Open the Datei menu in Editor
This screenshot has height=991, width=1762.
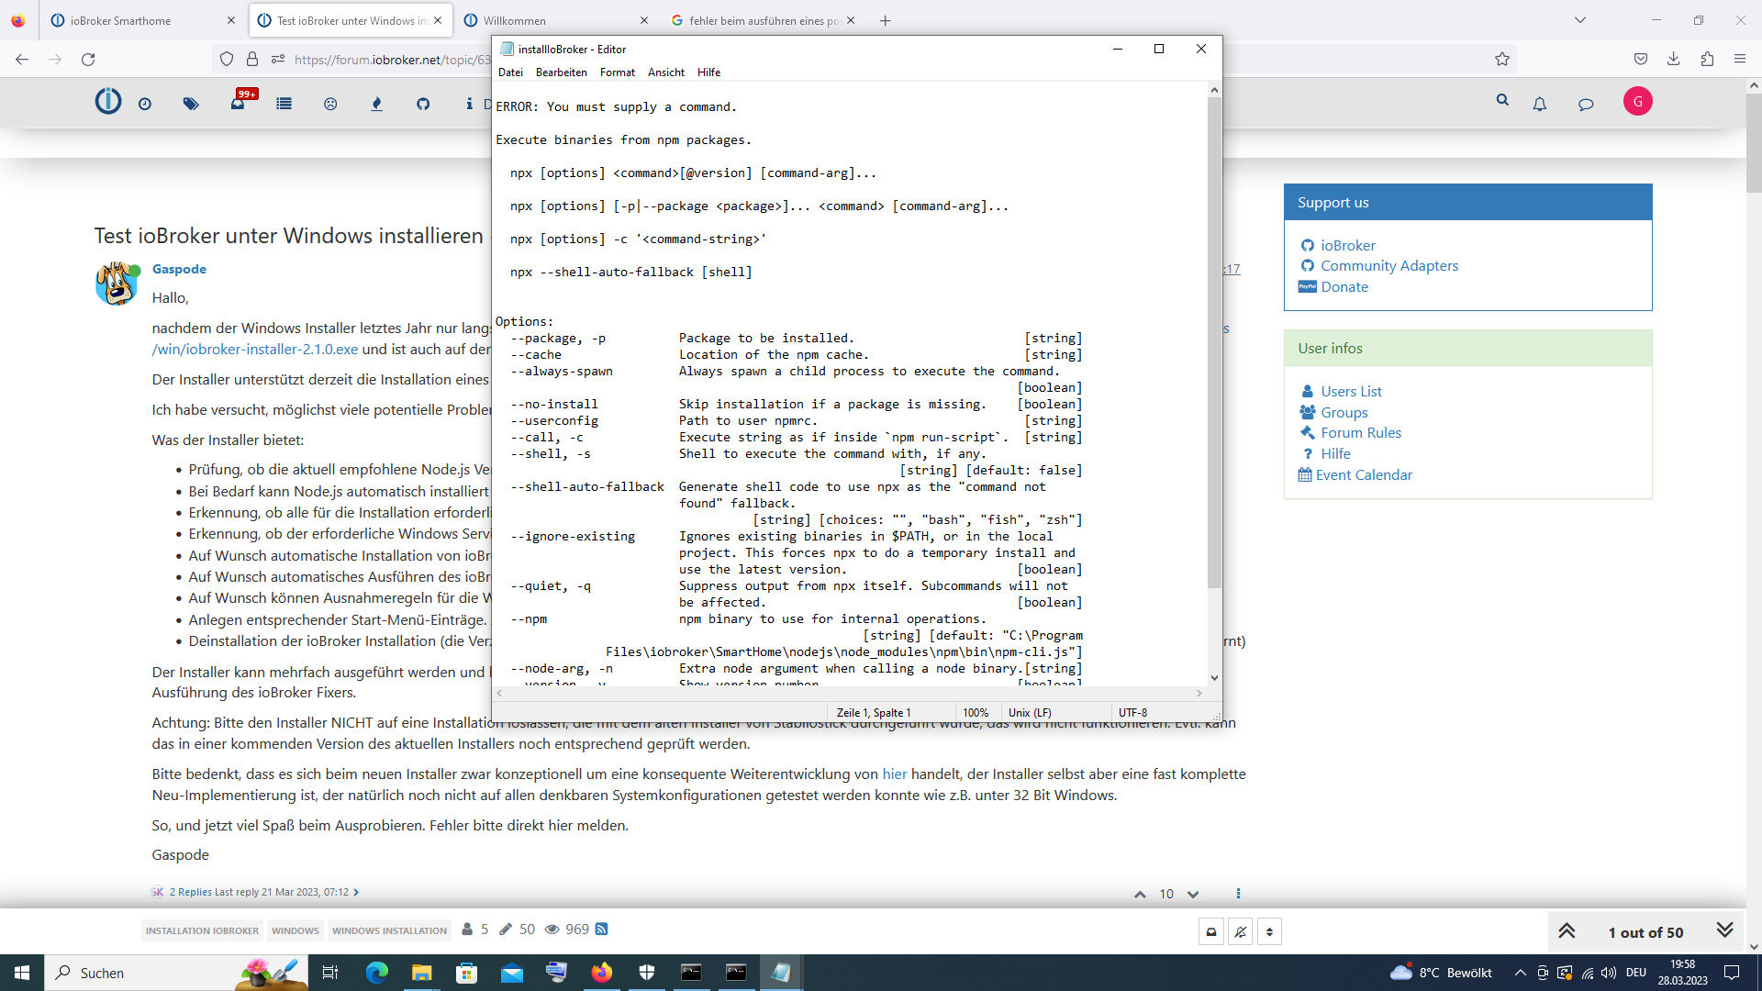coord(510,72)
